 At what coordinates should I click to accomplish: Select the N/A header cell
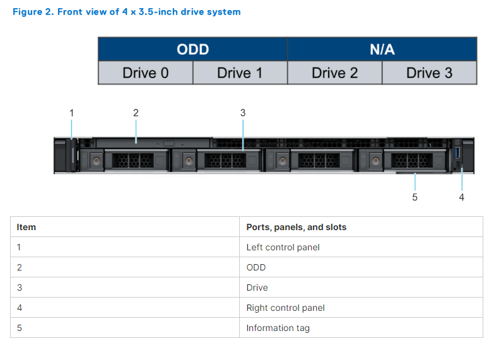(x=382, y=49)
